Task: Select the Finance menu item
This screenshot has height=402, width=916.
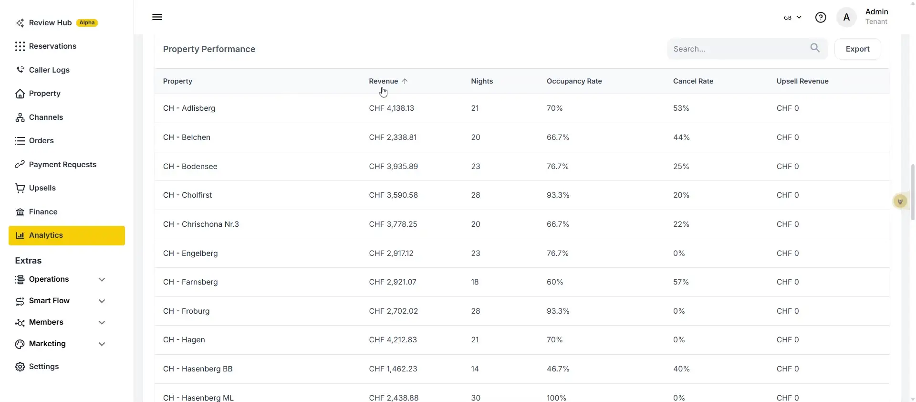Action: pos(67,212)
